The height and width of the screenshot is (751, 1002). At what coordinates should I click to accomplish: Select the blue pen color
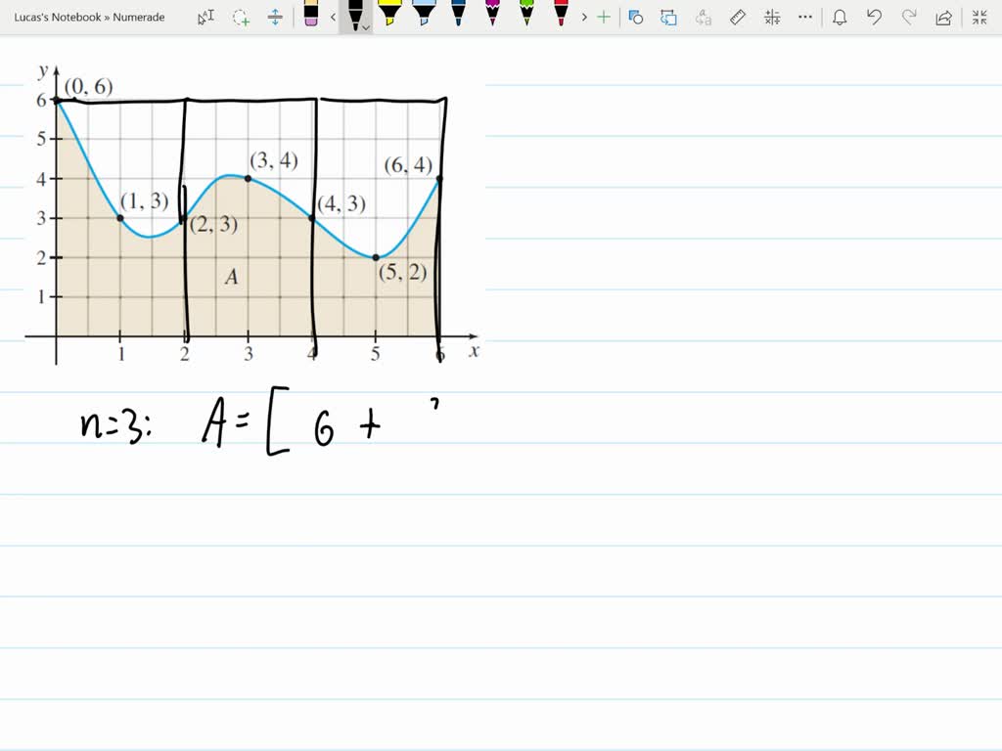tap(457, 17)
